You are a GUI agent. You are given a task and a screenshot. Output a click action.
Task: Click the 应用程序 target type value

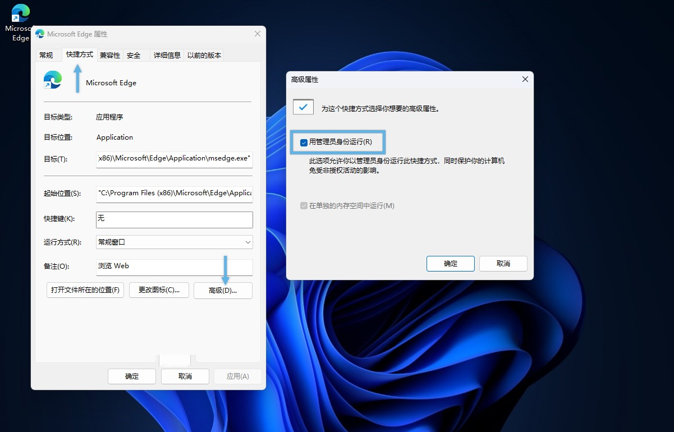click(x=109, y=117)
